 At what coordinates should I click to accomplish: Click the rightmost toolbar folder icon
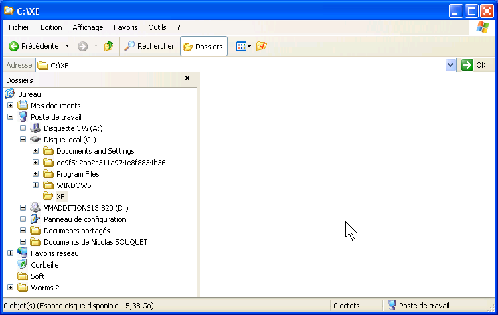pyautogui.click(x=262, y=46)
